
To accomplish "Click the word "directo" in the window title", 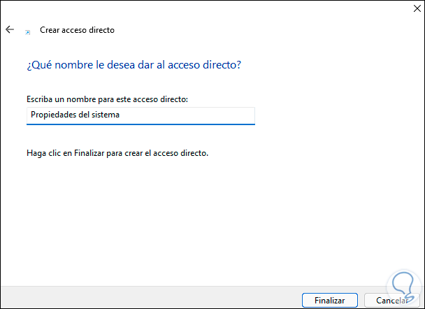I will click(x=101, y=30).
